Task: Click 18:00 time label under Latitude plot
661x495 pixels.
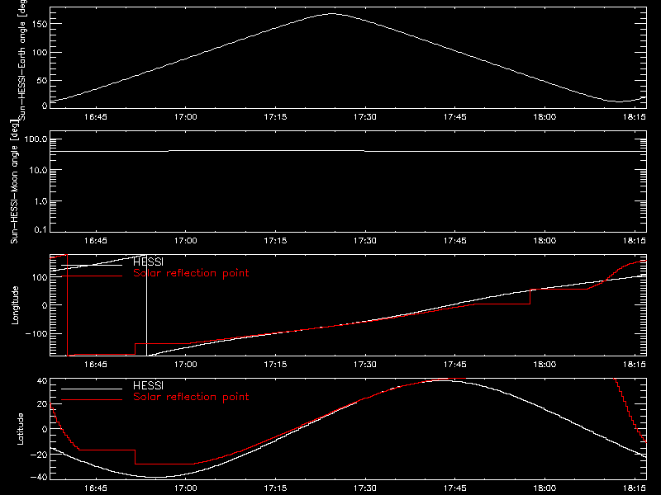Action: pyautogui.click(x=544, y=488)
